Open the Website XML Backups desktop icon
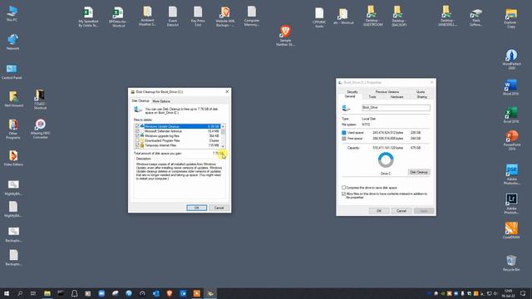The image size is (532, 299). tap(225, 17)
